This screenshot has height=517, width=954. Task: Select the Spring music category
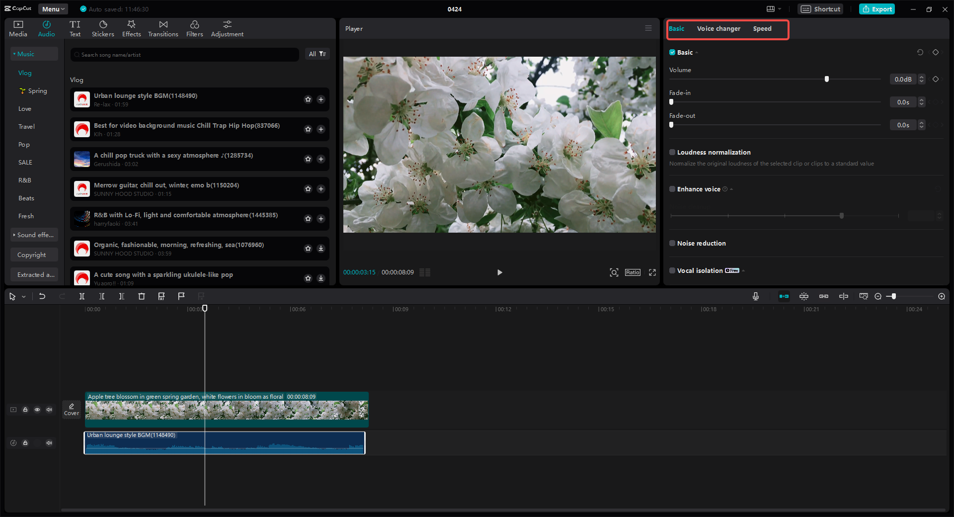click(33, 91)
